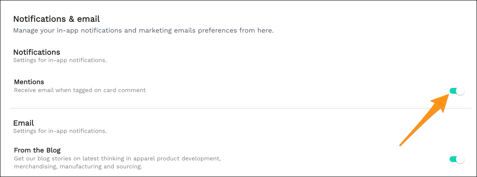Click the "Manage your in-app notifications" description
Viewport: 477px width, 177px height.
144,30
